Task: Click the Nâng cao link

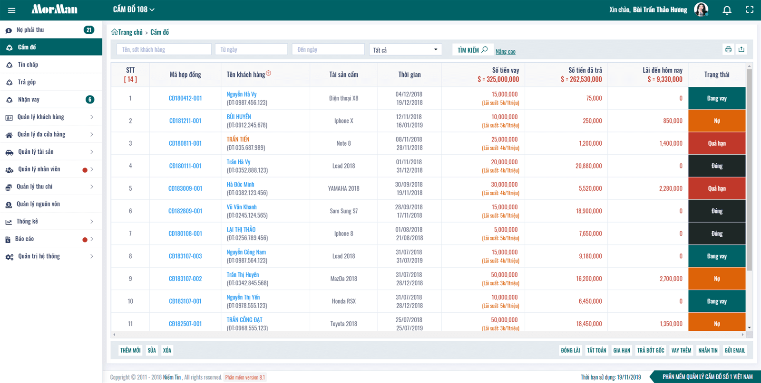Action: [x=505, y=51]
